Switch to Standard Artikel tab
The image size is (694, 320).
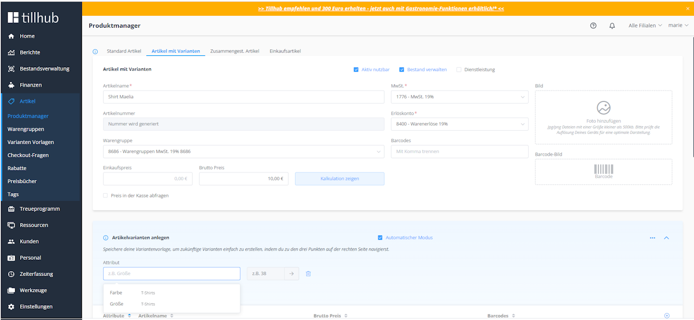point(124,51)
